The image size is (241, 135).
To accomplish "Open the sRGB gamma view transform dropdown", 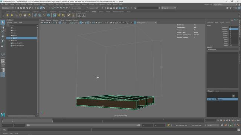I will (146, 22).
